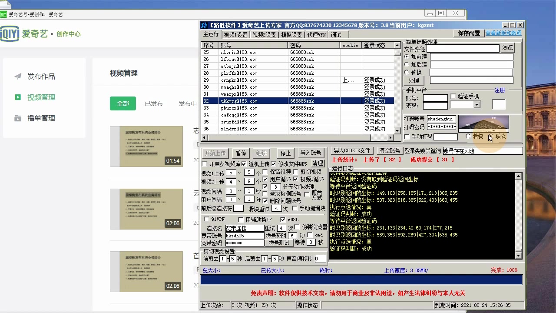
Task: Toggle the 用户循环 checkbox
Action: [x=265, y=179]
